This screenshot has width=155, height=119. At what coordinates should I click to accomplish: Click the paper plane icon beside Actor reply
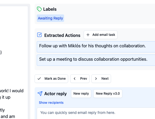click(40, 94)
